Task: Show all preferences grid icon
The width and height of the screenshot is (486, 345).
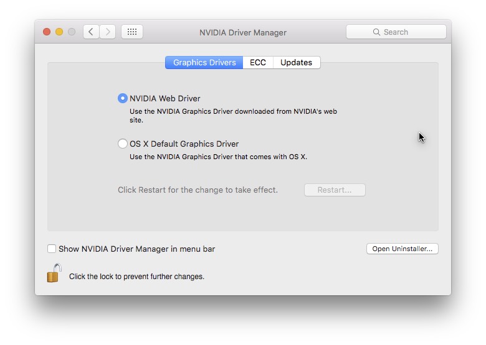Action: coord(132,32)
